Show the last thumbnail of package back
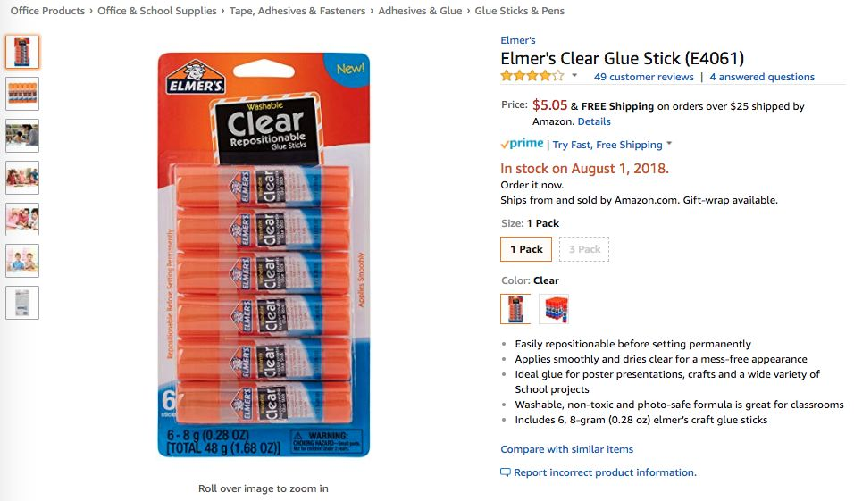 [x=22, y=303]
